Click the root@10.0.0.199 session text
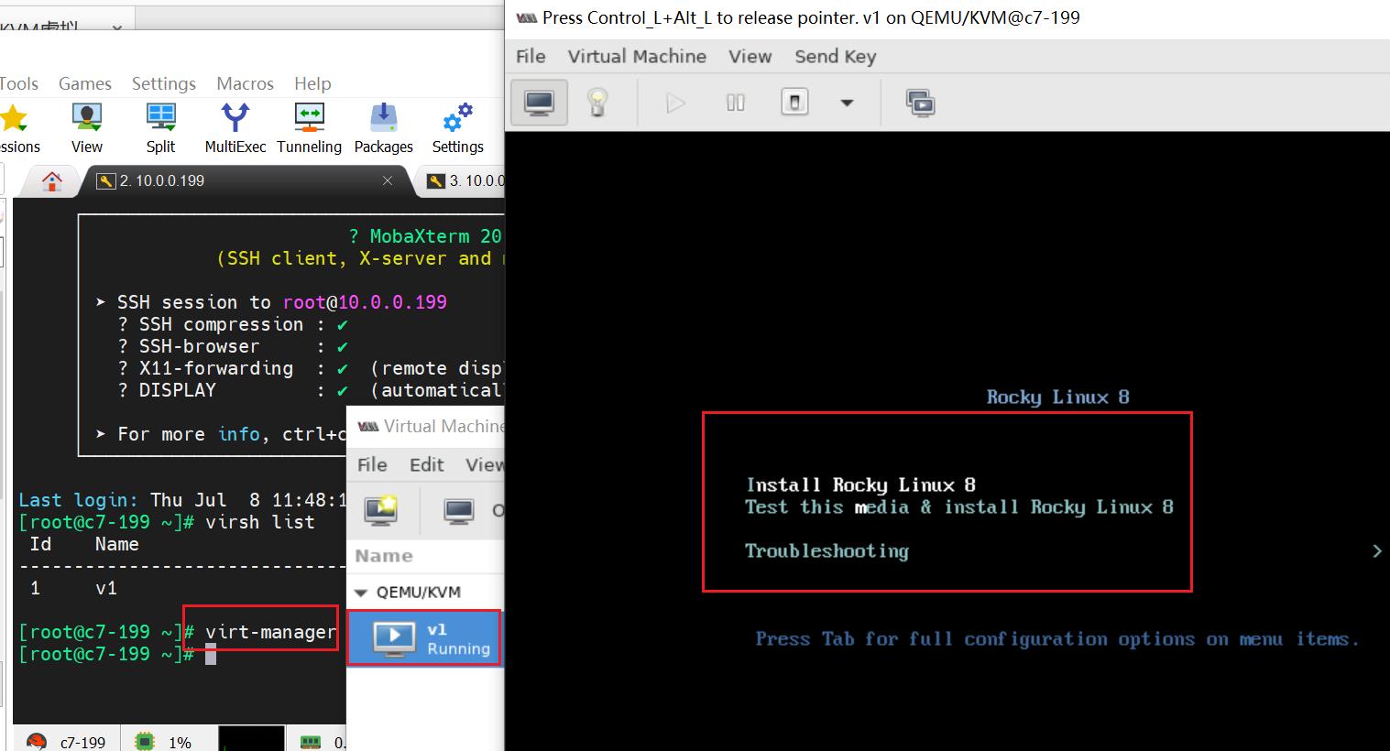The height and width of the screenshot is (751, 1390). tap(365, 302)
